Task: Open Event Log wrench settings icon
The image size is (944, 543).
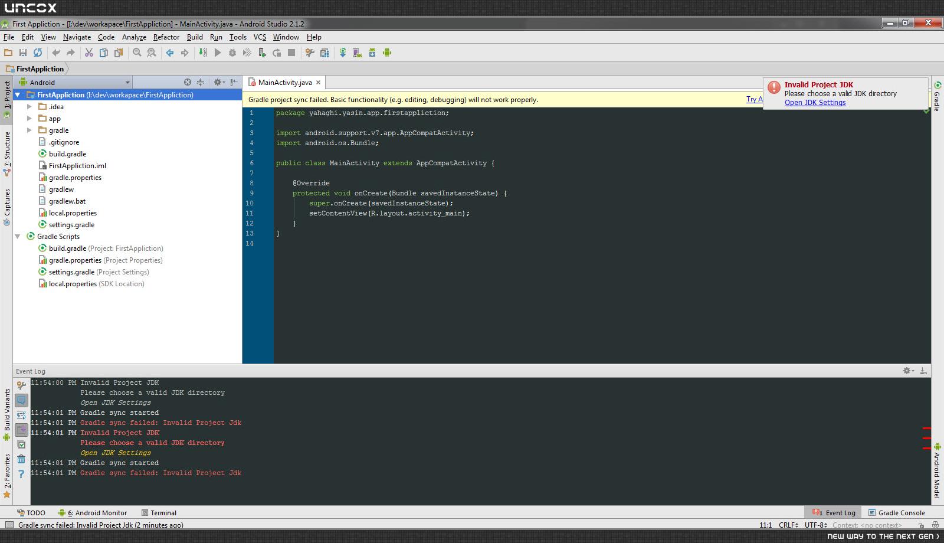Action: [21, 385]
